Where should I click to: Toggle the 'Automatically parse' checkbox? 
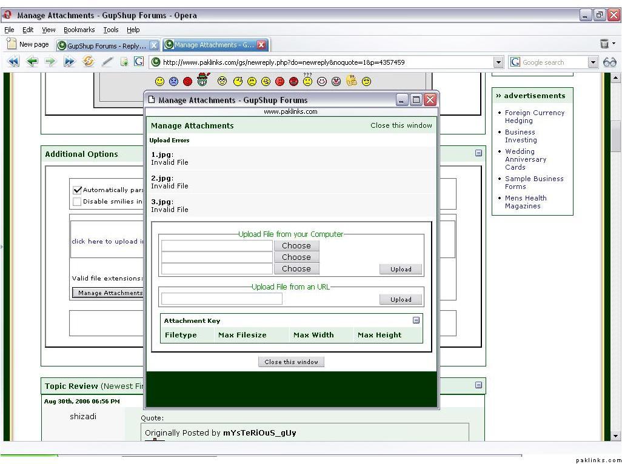tap(77, 190)
